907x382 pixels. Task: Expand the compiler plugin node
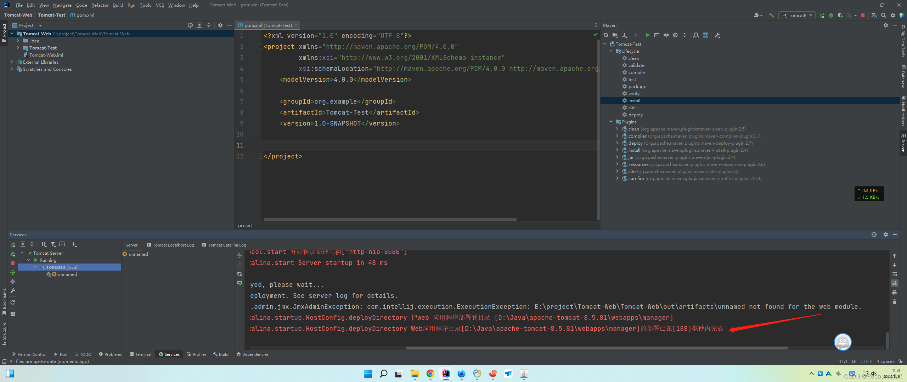[x=617, y=136]
